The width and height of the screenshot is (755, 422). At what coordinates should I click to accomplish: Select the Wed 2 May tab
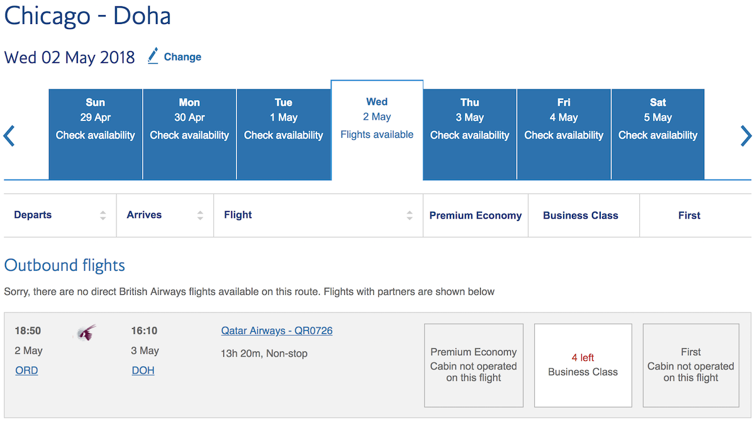coord(377,130)
